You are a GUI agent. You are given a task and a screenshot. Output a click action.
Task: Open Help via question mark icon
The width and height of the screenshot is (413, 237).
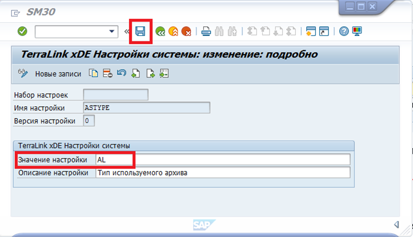pyautogui.click(x=344, y=31)
